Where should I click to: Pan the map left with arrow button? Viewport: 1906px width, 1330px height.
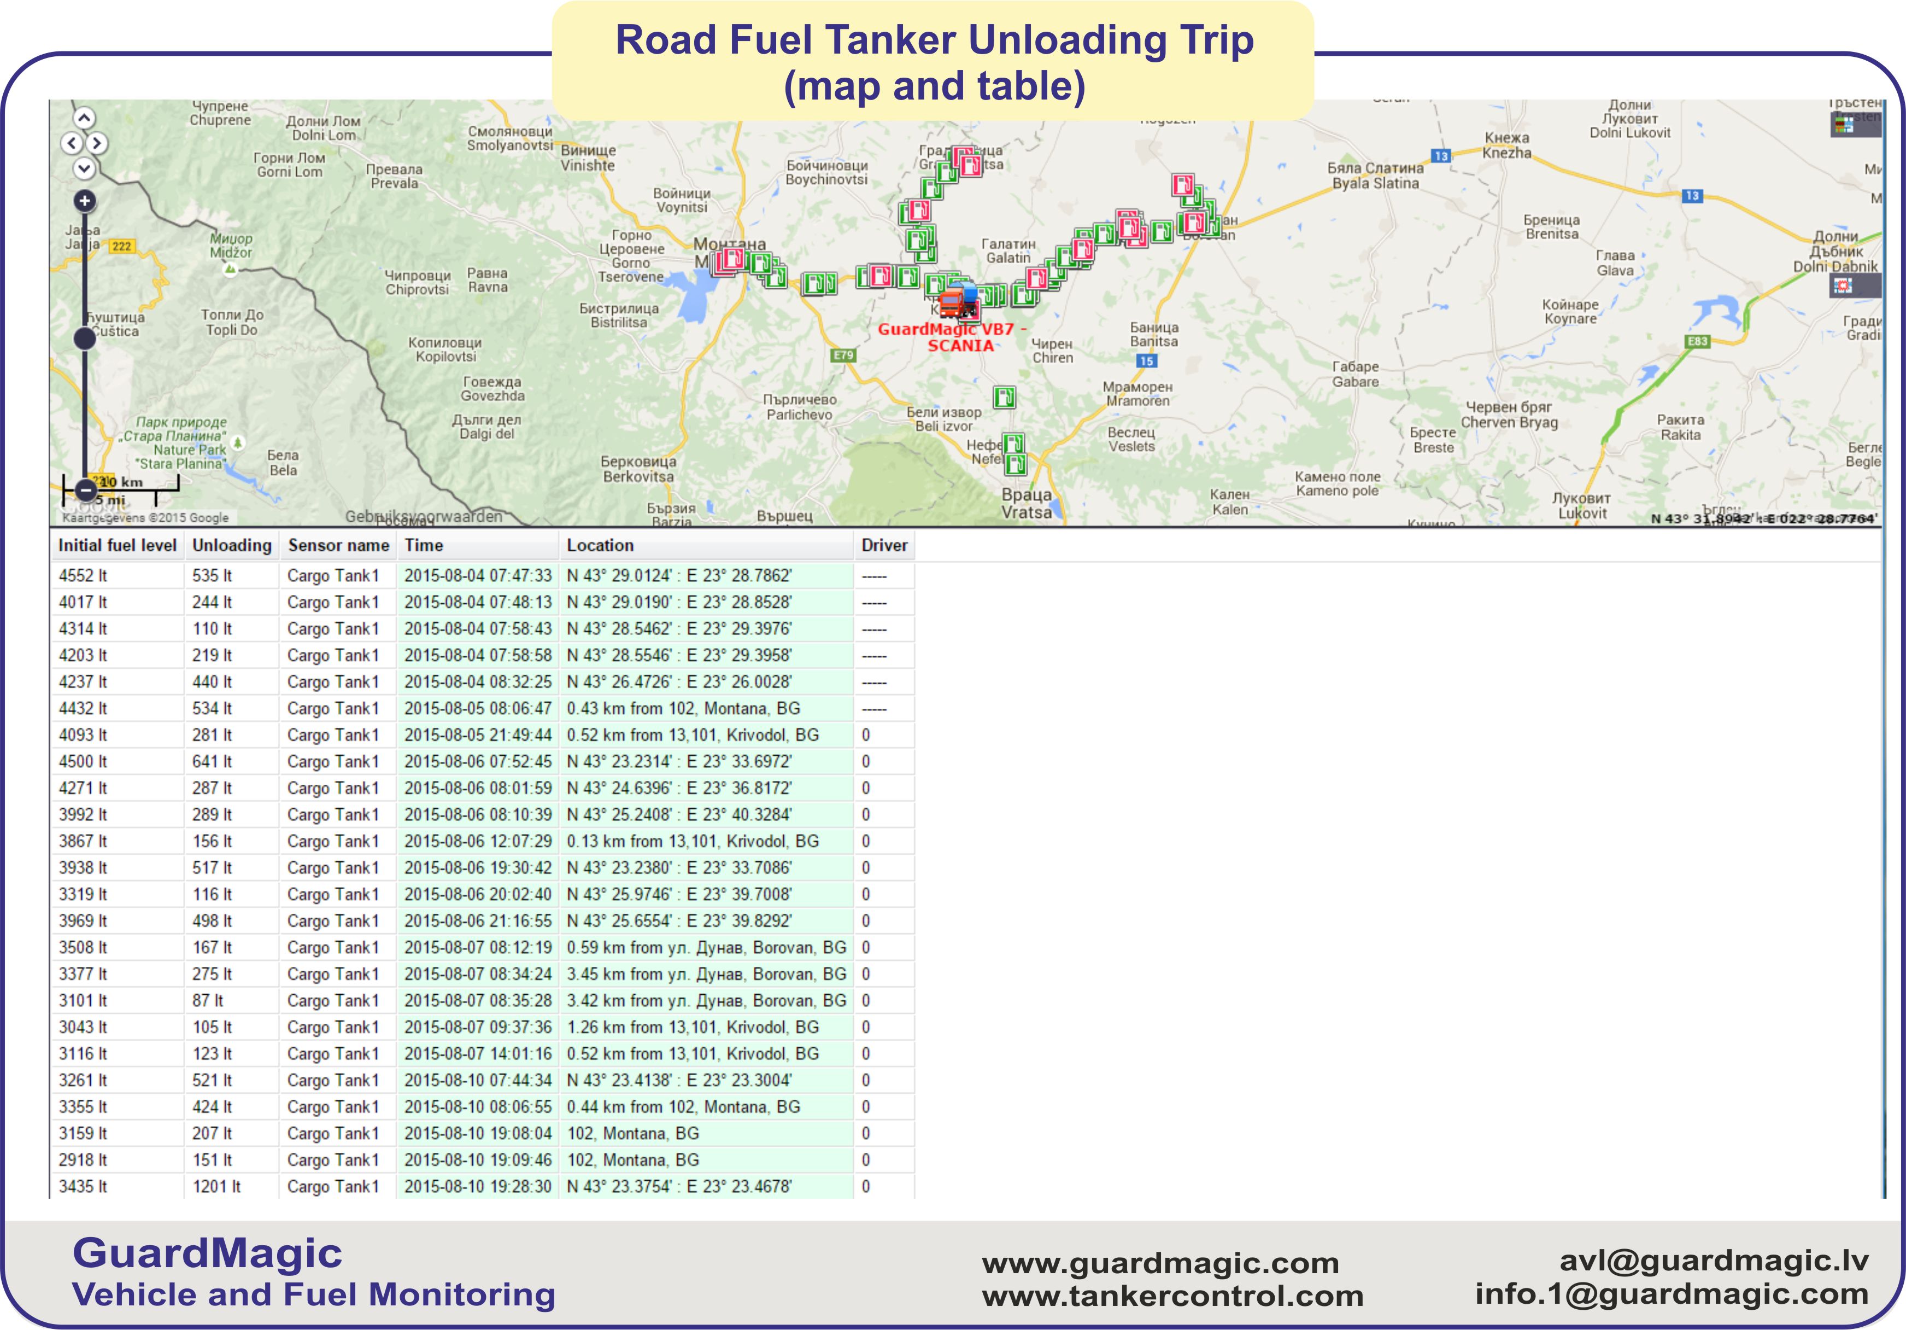pos(72,143)
